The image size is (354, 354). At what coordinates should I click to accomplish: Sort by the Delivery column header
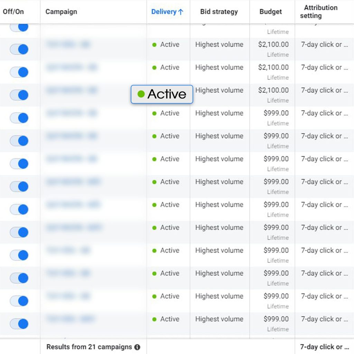tap(164, 12)
